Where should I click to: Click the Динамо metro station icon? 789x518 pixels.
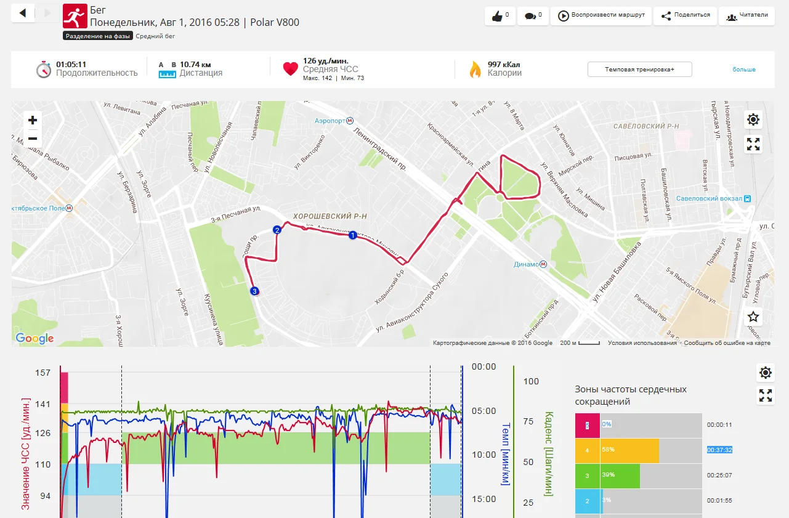tap(543, 264)
